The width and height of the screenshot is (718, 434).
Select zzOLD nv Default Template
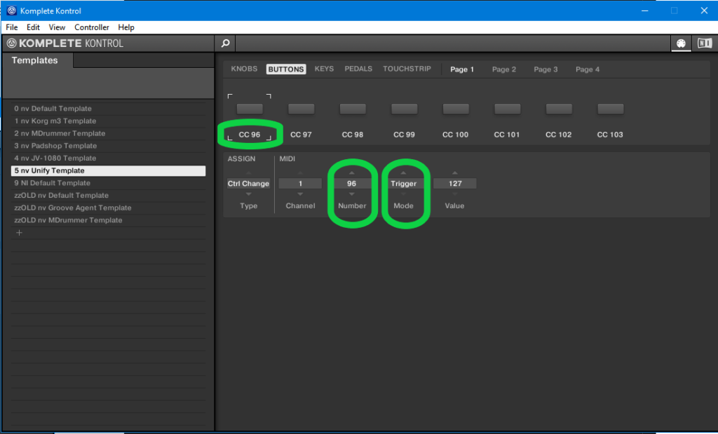[108, 195]
